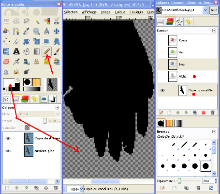Choose the Blend gradient tool
The height and width of the screenshot is (194, 220).
[x=36, y=51]
